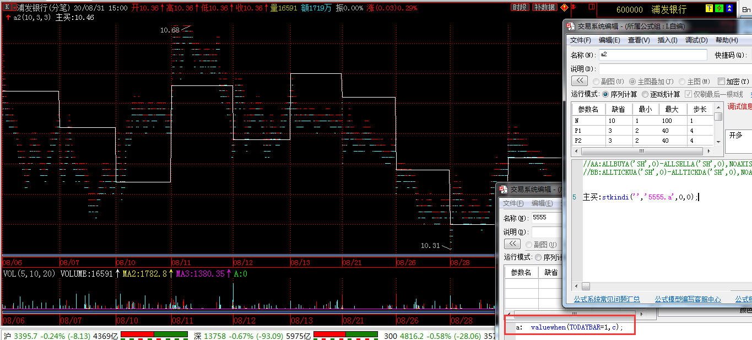Open 调试(D) menu in a2 editor

click(x=696, y=40)
